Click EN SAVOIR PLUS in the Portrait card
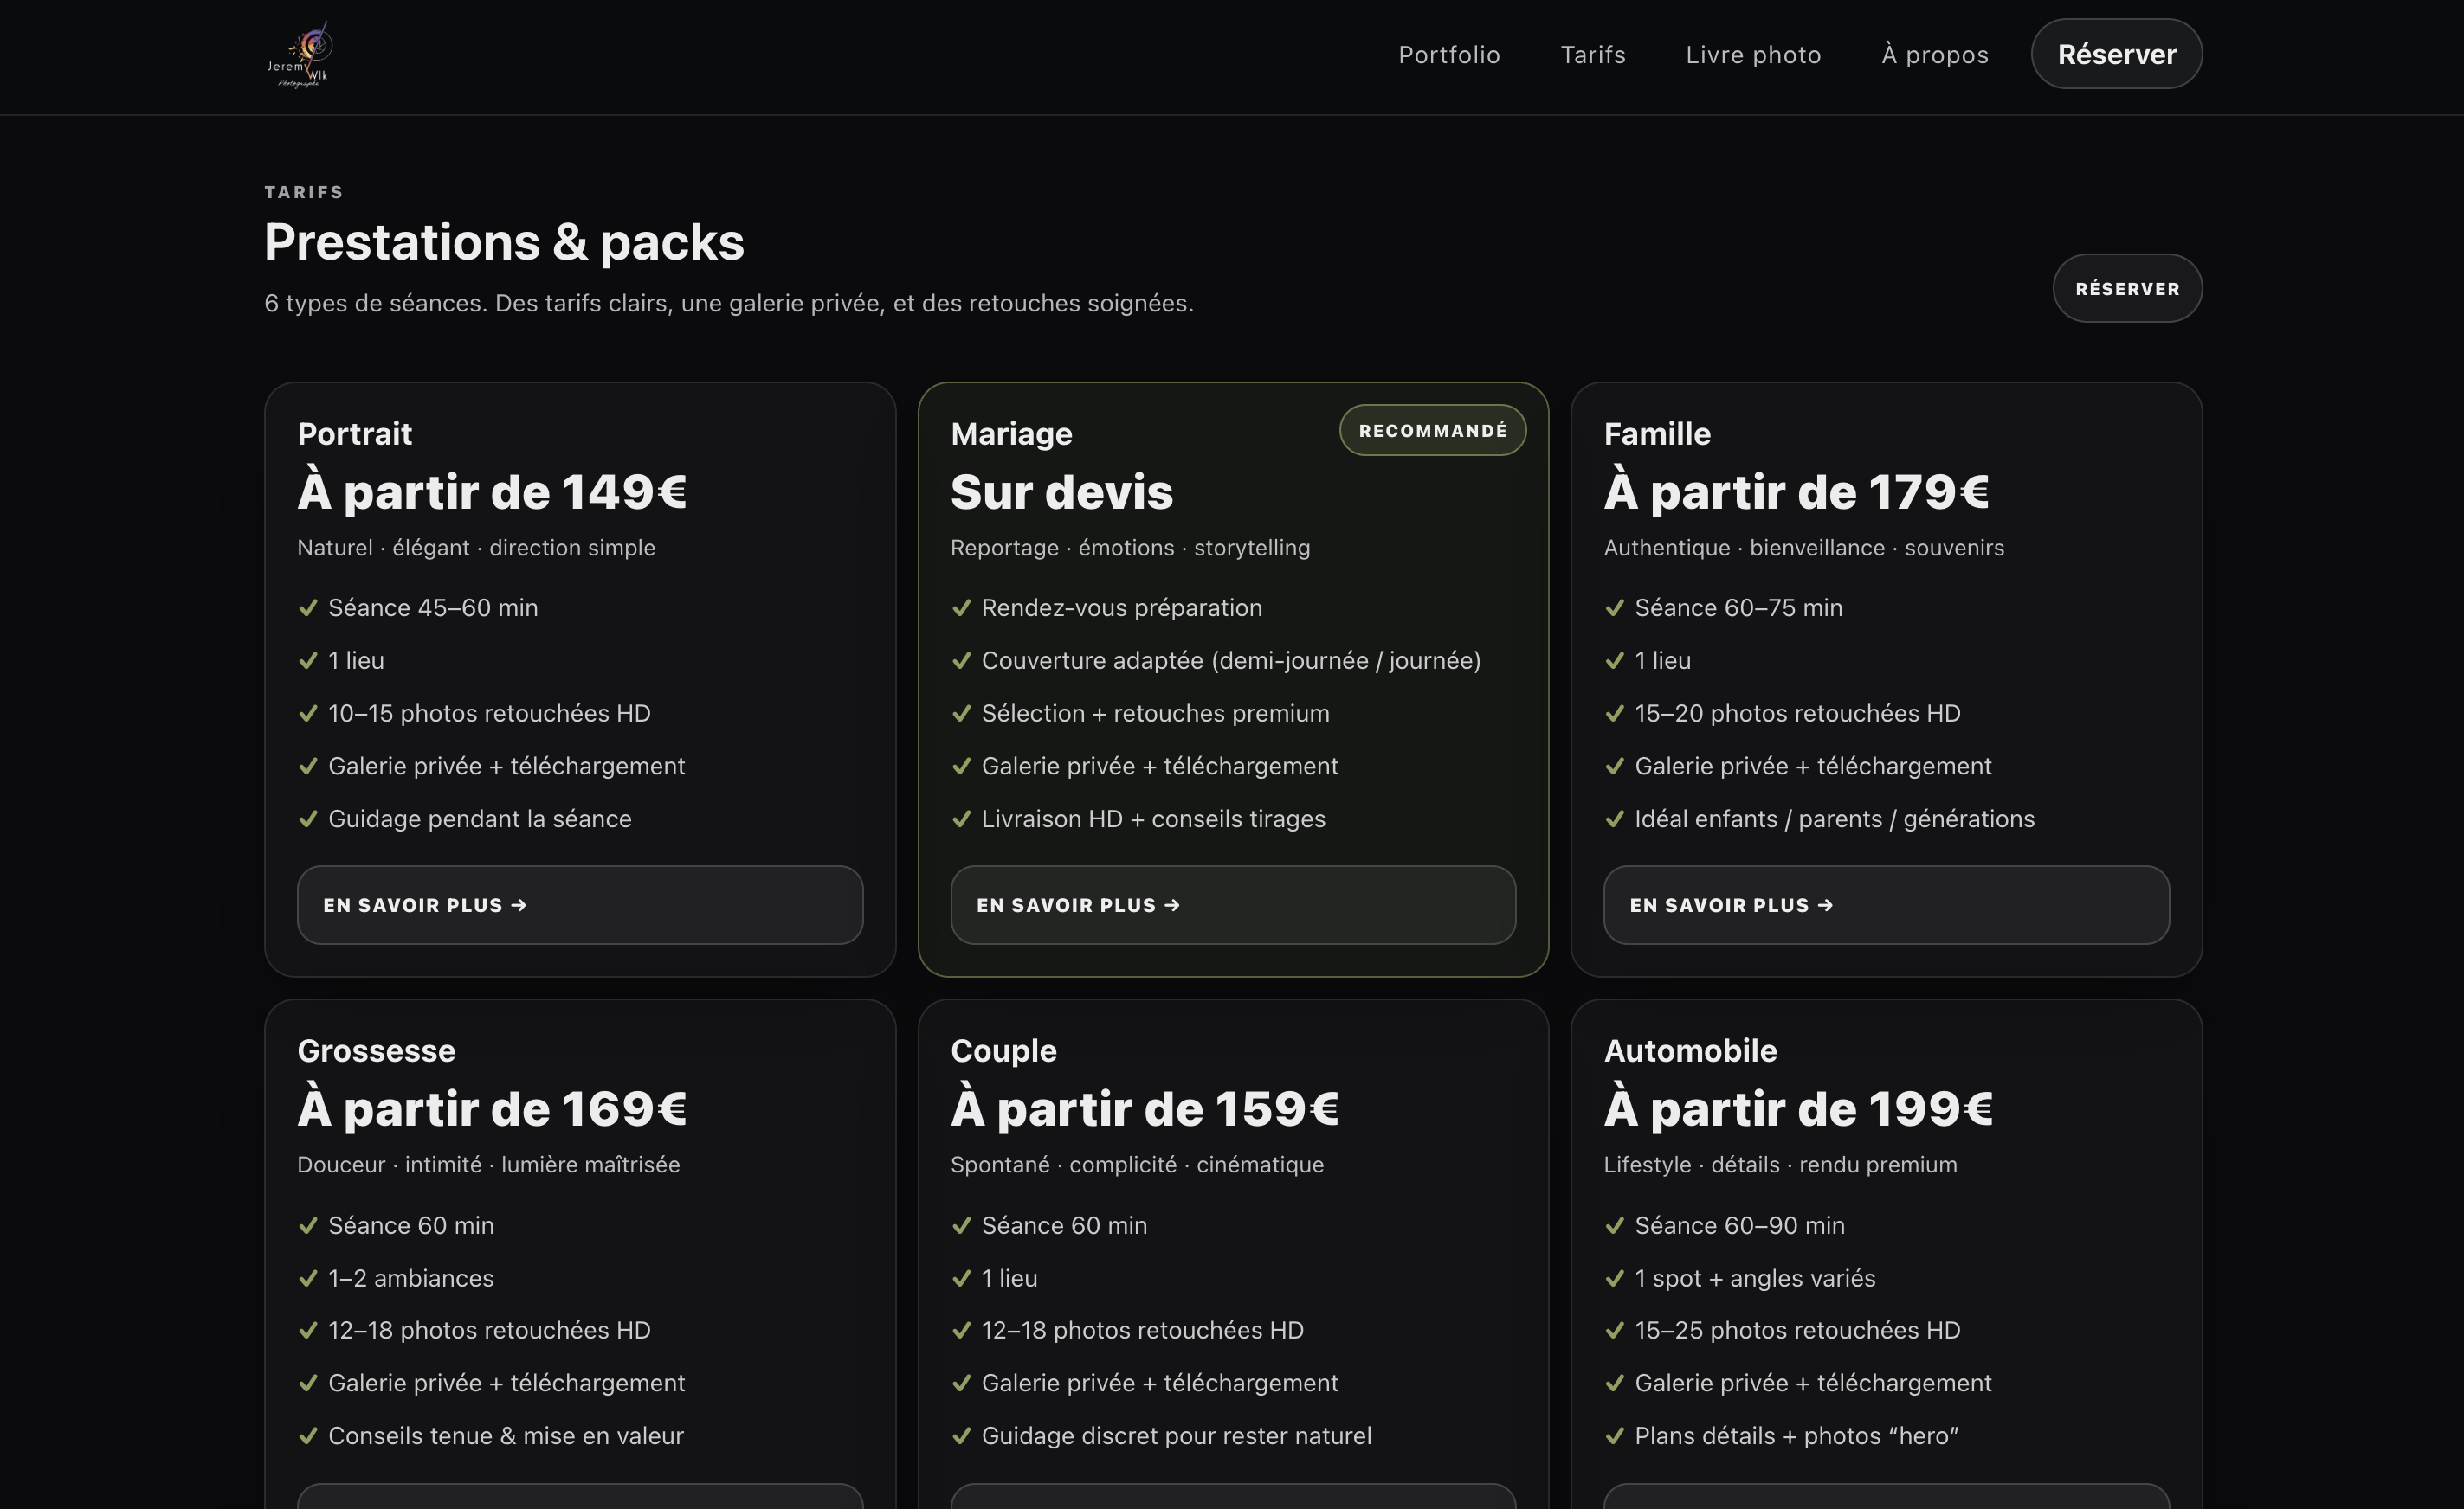 pyautogui.click(x=580, y=905)
